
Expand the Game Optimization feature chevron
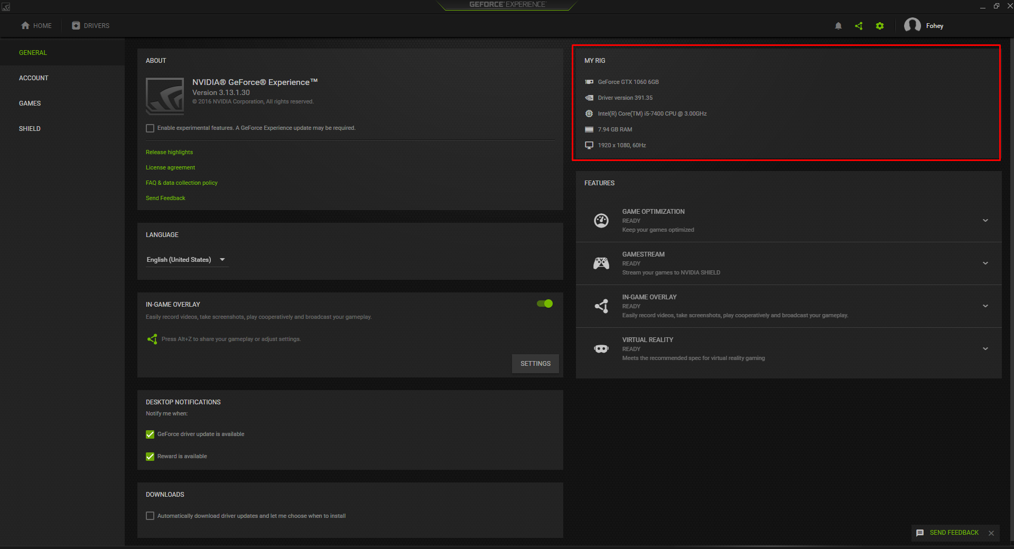[x=985, y=221]
